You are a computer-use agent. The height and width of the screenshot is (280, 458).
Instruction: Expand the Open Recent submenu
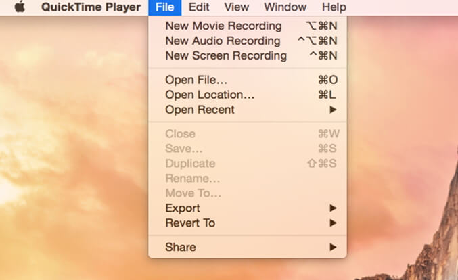point(248,110)
